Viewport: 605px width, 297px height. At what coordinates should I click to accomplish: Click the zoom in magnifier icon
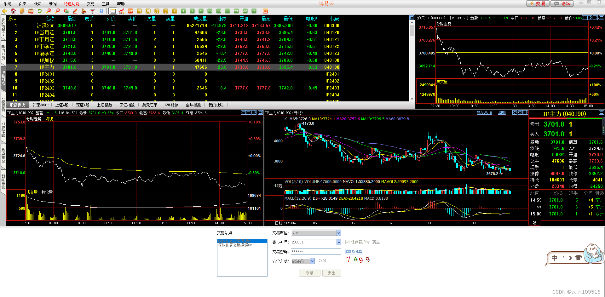[49, 11]
